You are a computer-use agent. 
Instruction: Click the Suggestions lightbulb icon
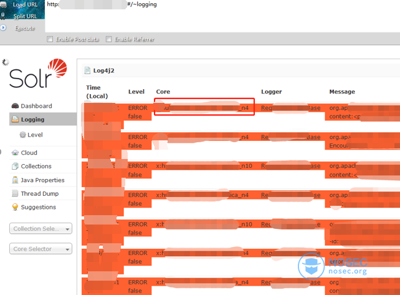pos(15,207)
